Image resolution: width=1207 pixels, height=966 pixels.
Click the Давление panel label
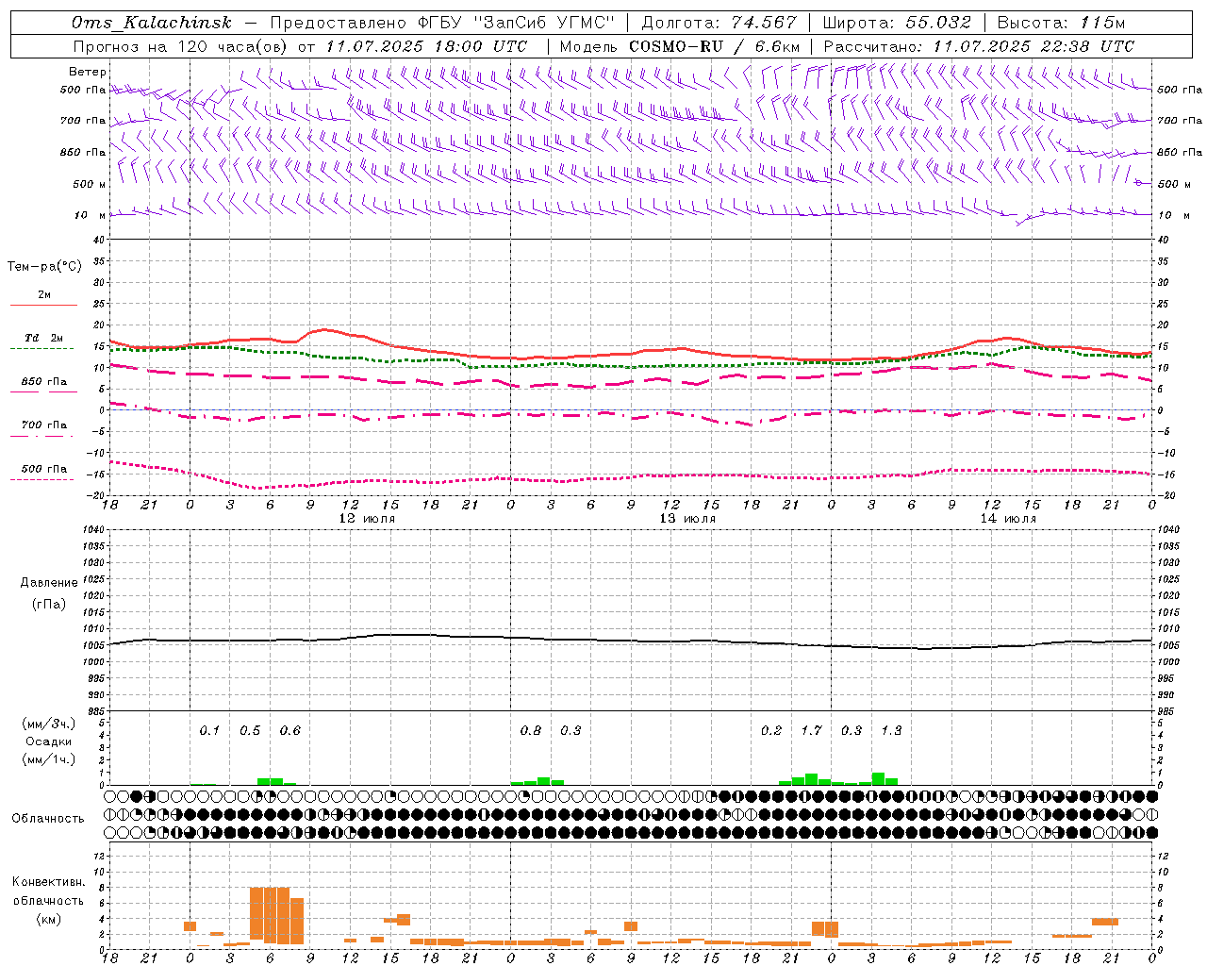pyautogui.click(x=49, y=583)
